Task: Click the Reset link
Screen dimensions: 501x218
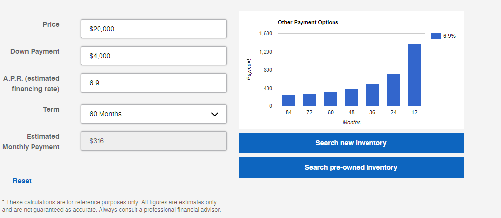Action: tap(22, 181)
